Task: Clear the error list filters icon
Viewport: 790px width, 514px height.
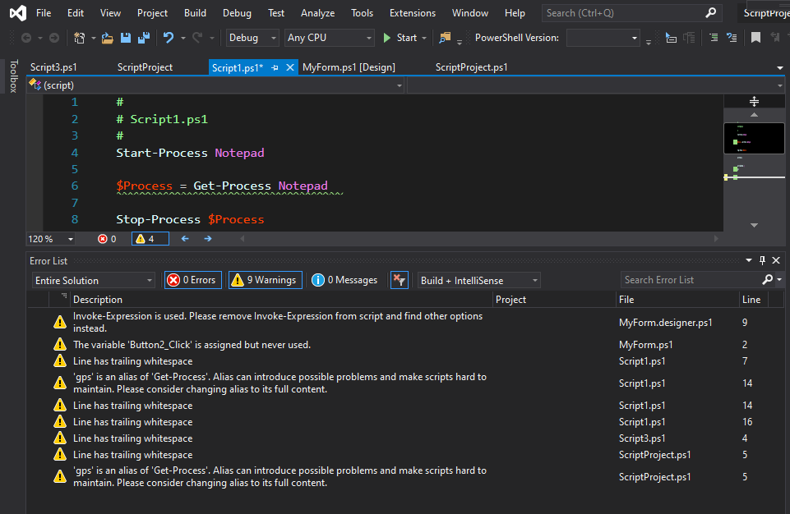Action: 399,279
